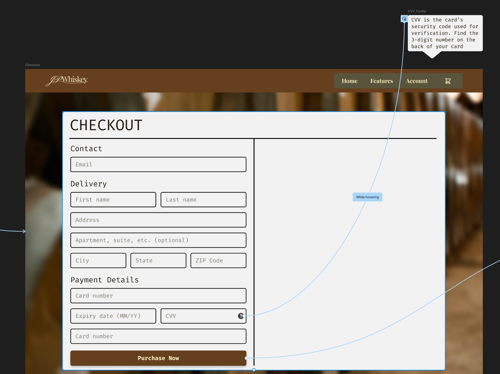Click the JP Whiskey logo

point(67,81)
